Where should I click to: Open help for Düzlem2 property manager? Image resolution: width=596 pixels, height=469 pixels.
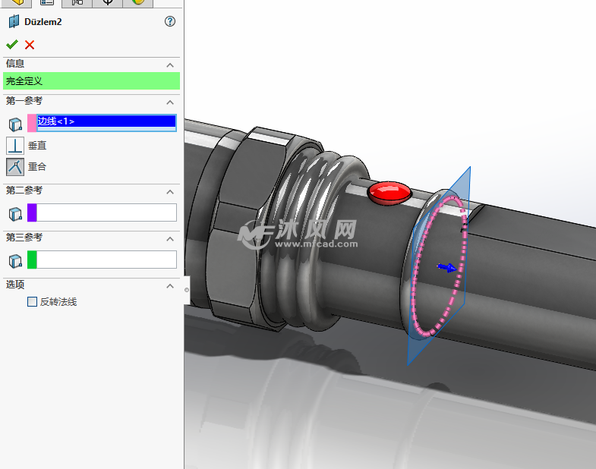tap(170, 21)
